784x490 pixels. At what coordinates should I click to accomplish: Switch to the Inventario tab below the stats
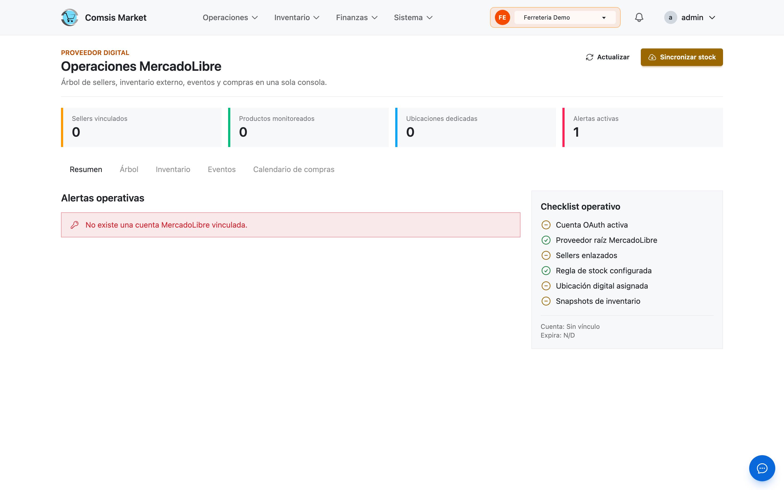(173, 170)
